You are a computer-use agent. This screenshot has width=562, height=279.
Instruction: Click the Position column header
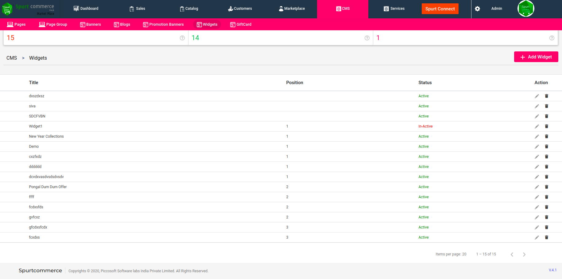[x=295, y=83]
